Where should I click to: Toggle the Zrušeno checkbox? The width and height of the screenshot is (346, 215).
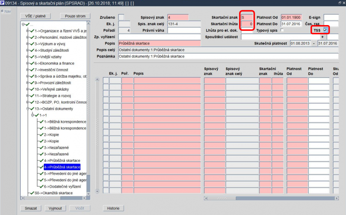tap(121, 17)
